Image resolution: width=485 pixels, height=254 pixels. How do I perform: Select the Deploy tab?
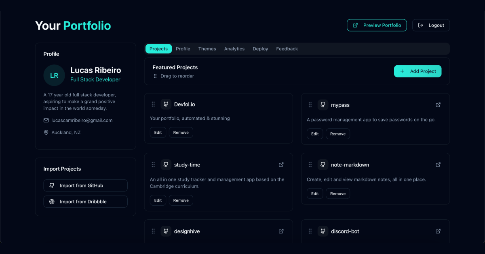260,48
